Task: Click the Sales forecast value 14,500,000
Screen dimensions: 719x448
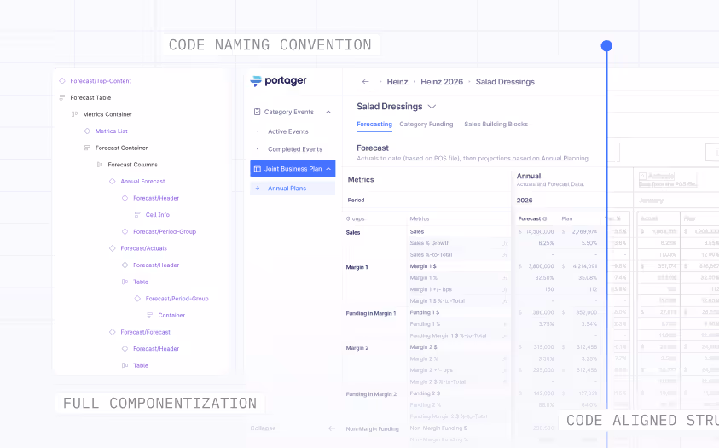Action: tap(540, 231)
